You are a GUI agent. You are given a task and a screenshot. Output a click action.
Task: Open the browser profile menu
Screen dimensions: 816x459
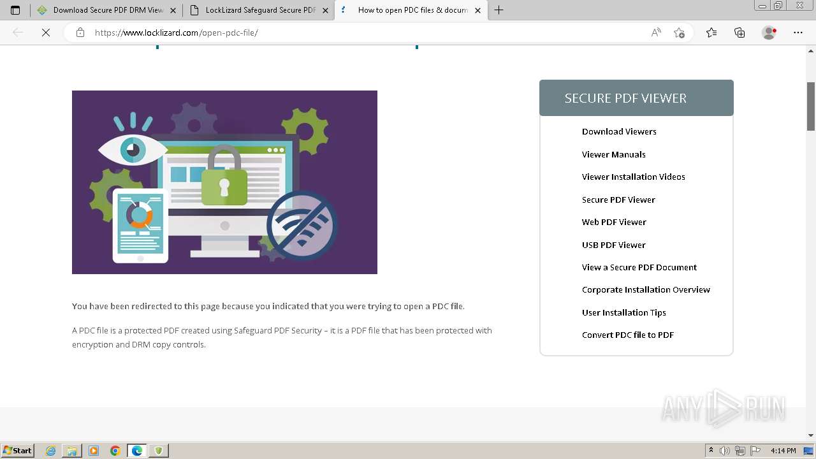[x=769, y=33]
